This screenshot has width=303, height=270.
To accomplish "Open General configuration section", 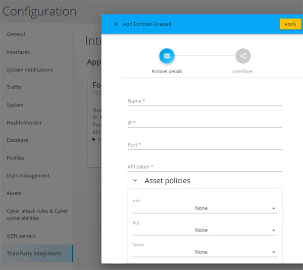I will click(x=16, y=34).
